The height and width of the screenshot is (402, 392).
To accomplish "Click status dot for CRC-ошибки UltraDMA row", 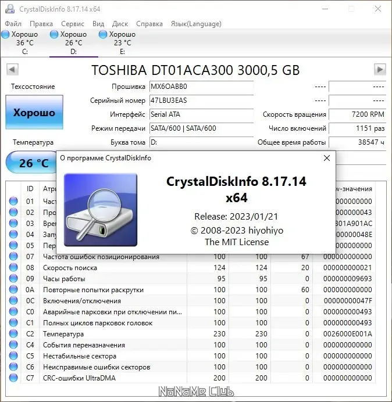I will [x=13, y=378].
